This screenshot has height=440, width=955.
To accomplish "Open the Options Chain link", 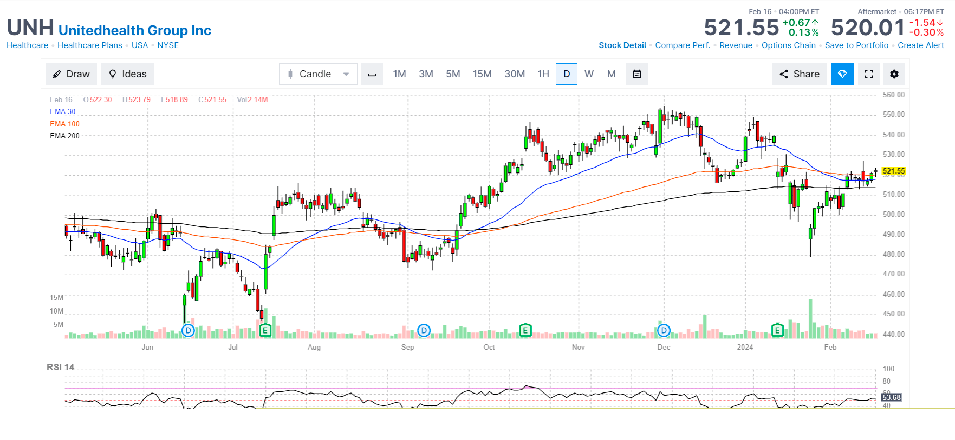I will [789, 45].
